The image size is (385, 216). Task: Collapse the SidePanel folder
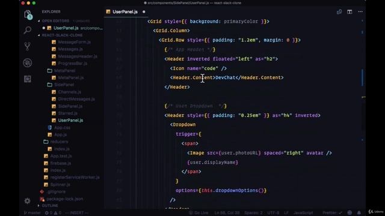[64, 85]
